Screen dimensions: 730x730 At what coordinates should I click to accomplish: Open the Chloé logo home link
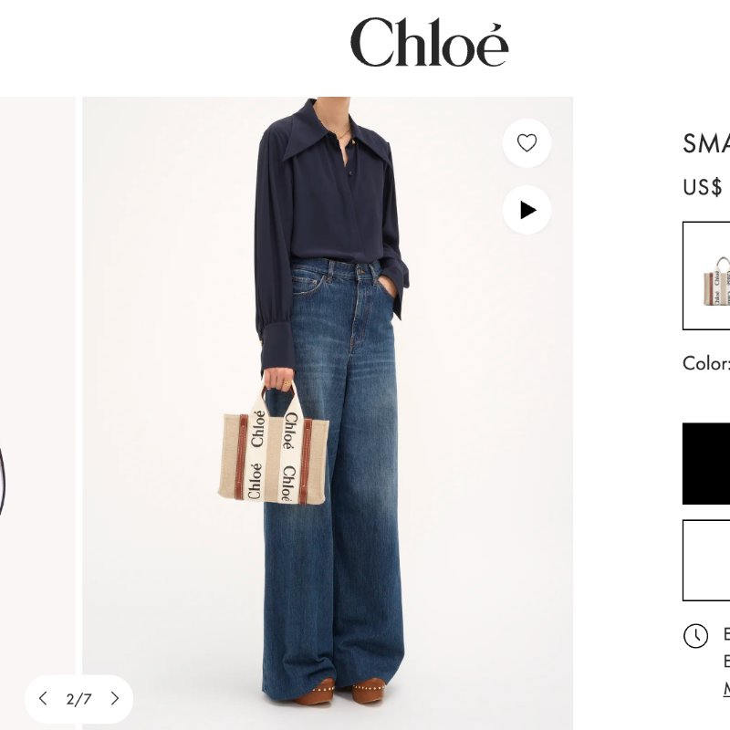coord(429,43)
